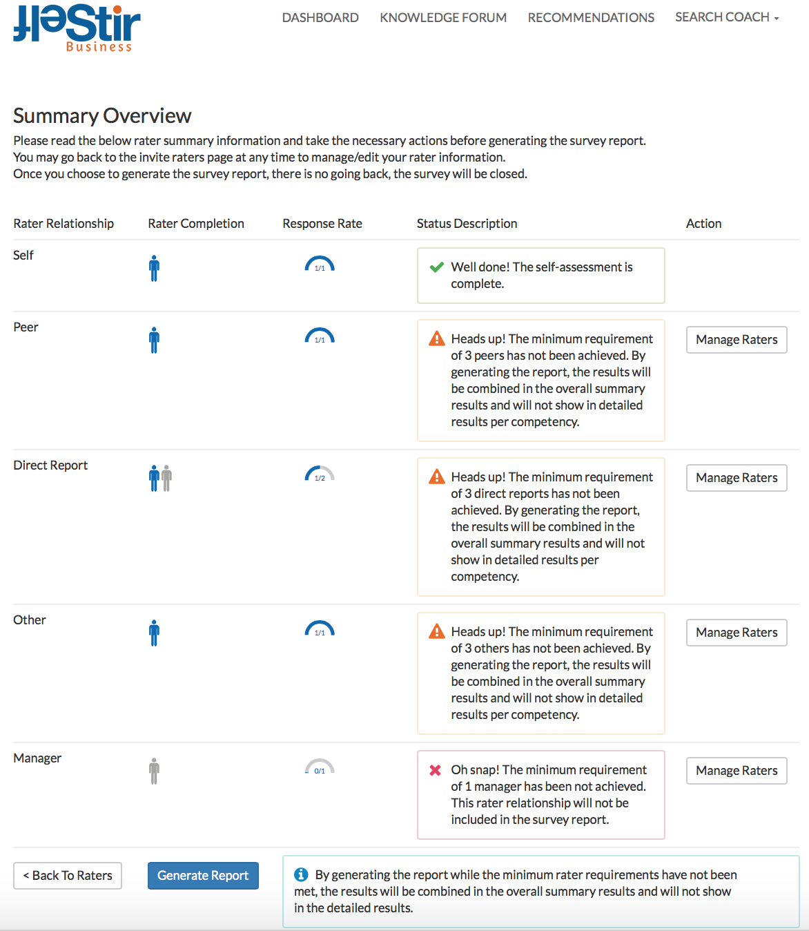The image size is (809, 931).
Task: Click the Direct Report person icons
Action: tap(160, 478)
